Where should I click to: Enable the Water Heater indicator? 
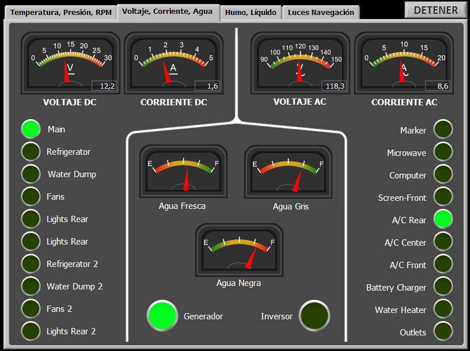443,309
